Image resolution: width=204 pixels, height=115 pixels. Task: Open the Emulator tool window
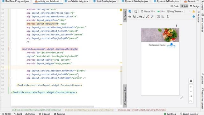202,79
